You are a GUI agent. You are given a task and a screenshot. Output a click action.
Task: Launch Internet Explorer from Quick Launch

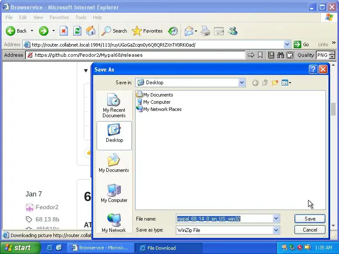[49, 248]
